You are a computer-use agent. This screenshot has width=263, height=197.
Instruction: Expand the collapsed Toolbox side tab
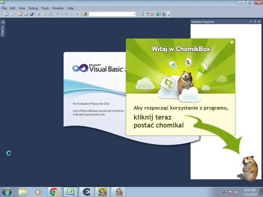point(3,28)
